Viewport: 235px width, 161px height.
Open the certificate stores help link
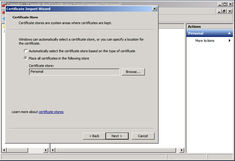tap(51, 112)
